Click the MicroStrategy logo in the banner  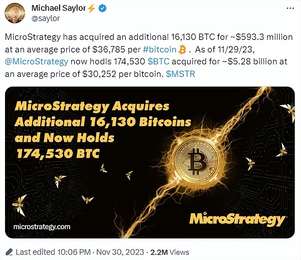tap(238, 219)
